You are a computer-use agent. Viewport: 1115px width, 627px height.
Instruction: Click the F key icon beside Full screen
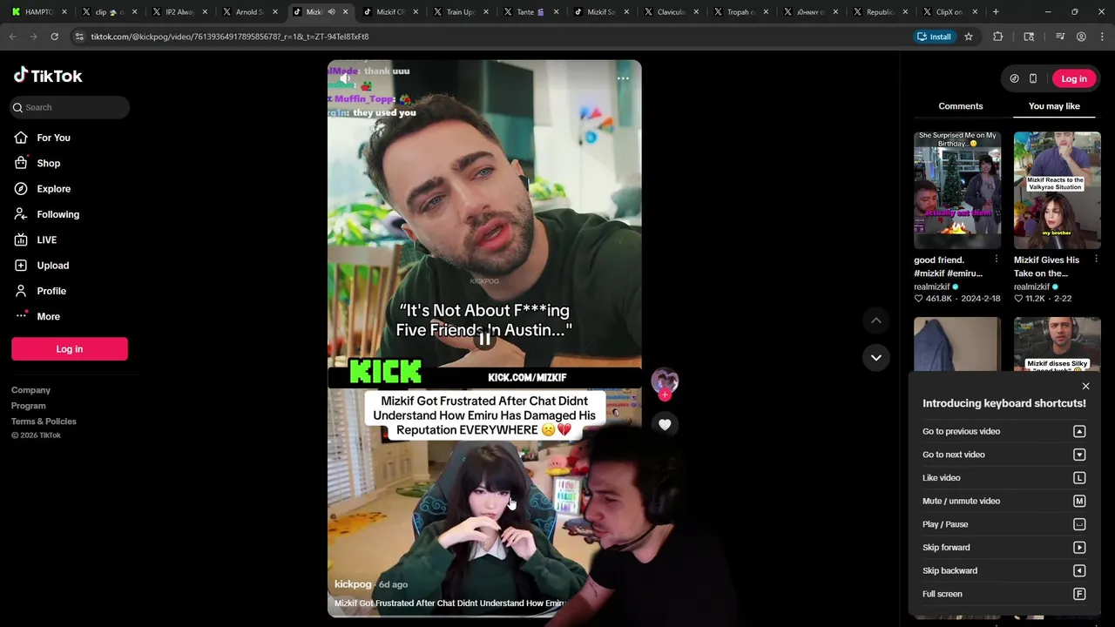pos(1079,594)
